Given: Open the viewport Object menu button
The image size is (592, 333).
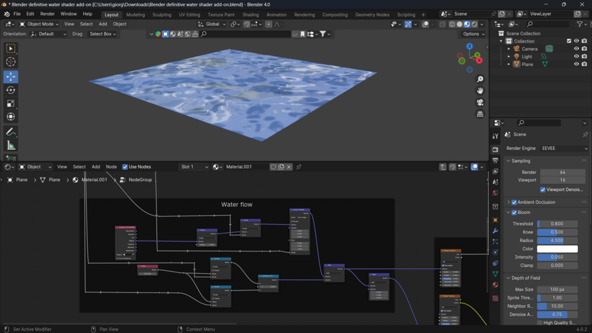Looking at the screenshot, I should pos(120,24).
